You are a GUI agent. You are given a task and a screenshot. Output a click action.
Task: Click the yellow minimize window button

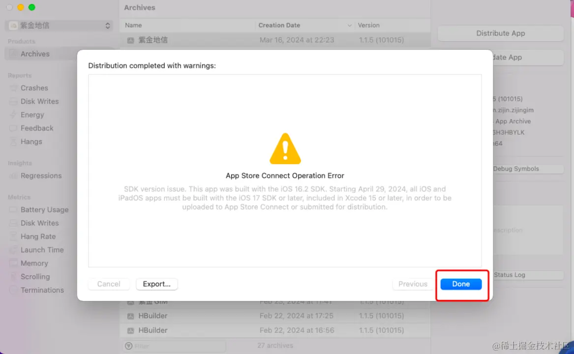tap(21, 7)
